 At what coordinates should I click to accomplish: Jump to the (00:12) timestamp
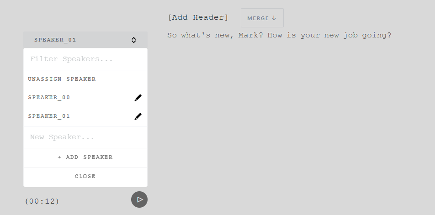pyautogui.click(x=42, y=201)
